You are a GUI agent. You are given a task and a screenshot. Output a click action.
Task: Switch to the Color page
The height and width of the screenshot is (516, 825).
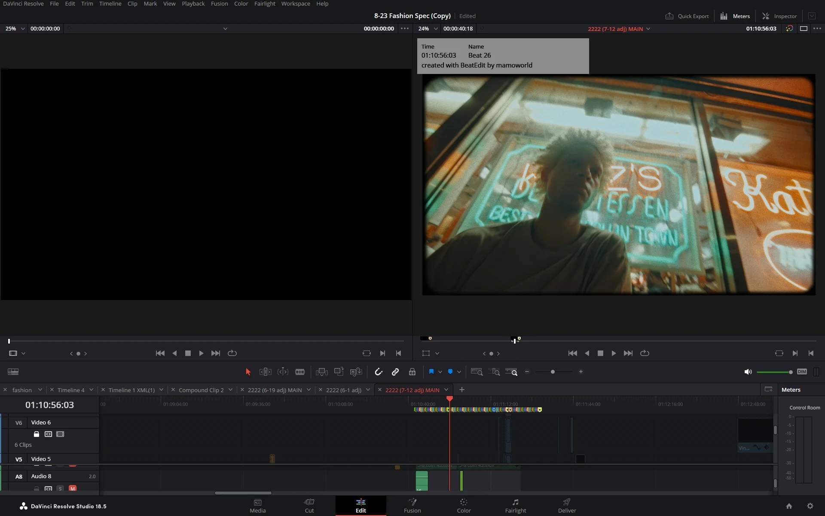pos(464,506)
